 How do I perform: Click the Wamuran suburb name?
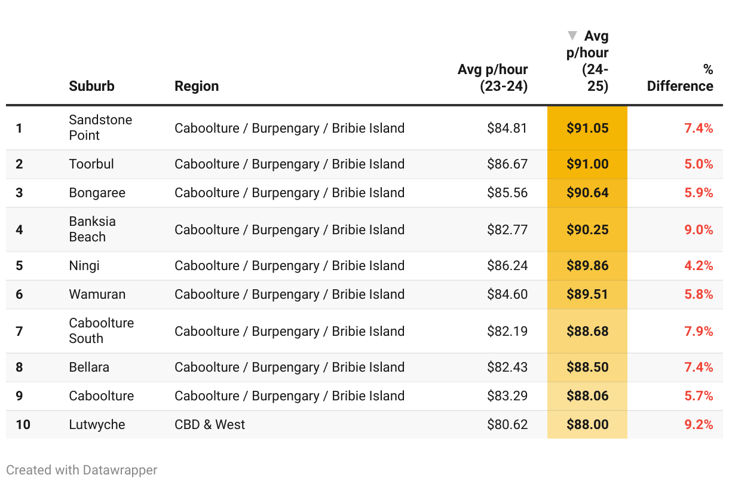click(97, 295)
